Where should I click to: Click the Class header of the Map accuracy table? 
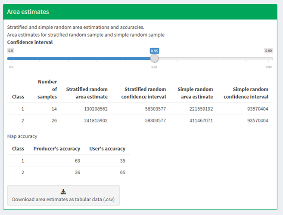pos(18,149)
